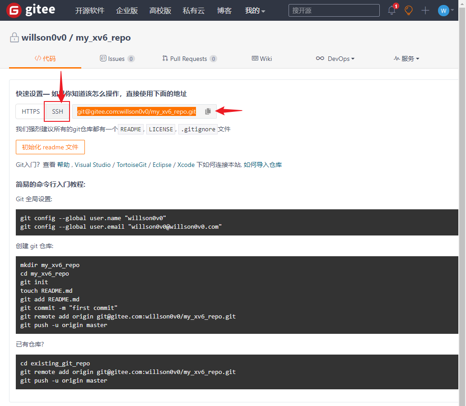This screenshot has height=406, width=466.
Task: Open the notification bell icon
Action: tap(391, 10)
